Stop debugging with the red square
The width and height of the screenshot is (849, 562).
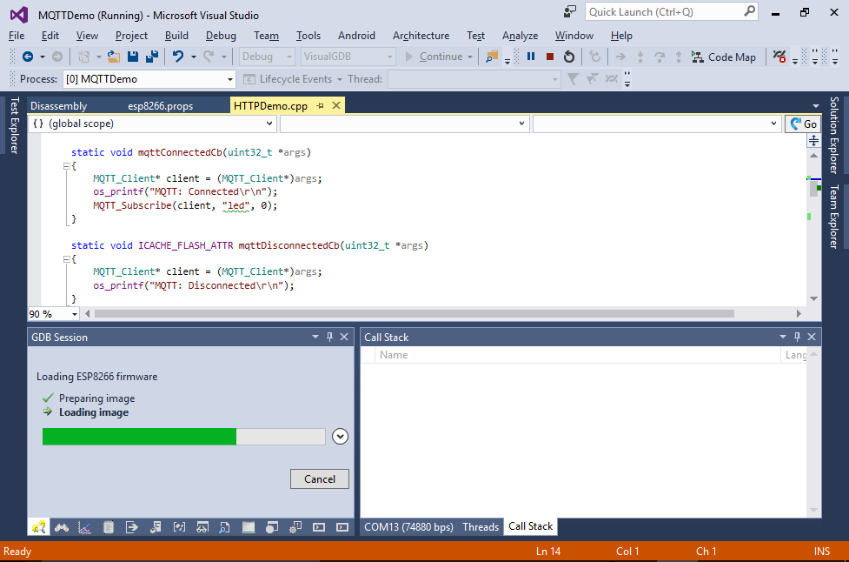549,57
